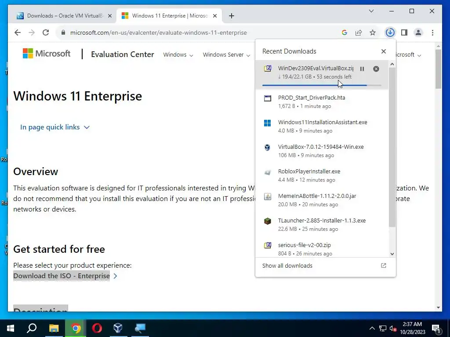
Task: View site information lock icon
Action: pos(63,32)
